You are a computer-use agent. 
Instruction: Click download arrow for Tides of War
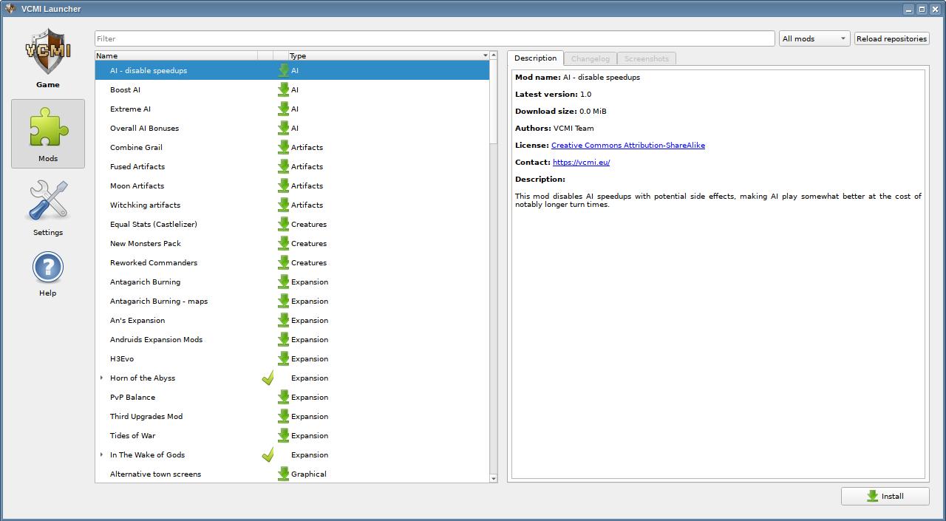283,435
